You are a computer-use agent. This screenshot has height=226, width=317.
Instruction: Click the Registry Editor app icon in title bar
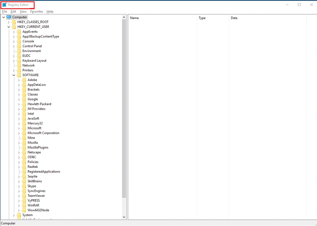click(x=4, y=5)
